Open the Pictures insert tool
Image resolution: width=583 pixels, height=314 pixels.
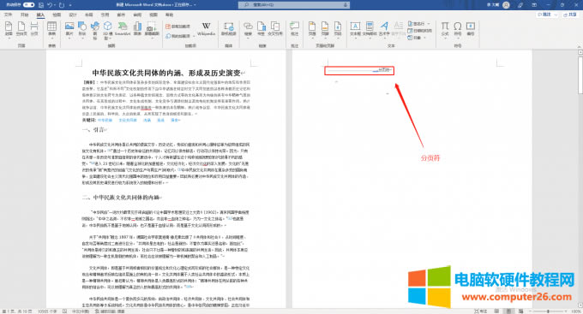[x=69, y=29]
